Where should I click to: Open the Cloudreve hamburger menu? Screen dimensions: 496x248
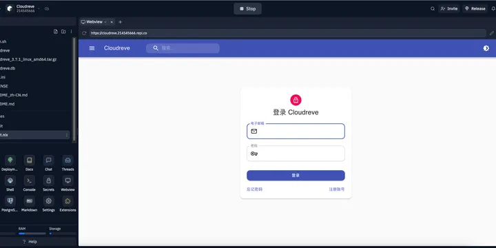click(x=92, y=48)
